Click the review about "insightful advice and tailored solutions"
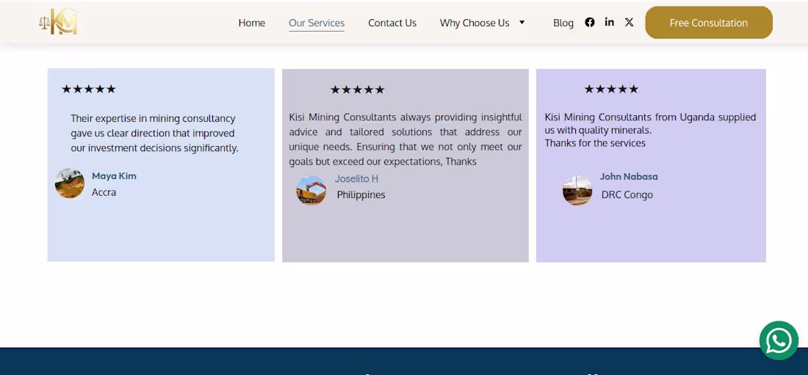The height and width of the screenshot is (375, 808). click(x=405, y=139)
